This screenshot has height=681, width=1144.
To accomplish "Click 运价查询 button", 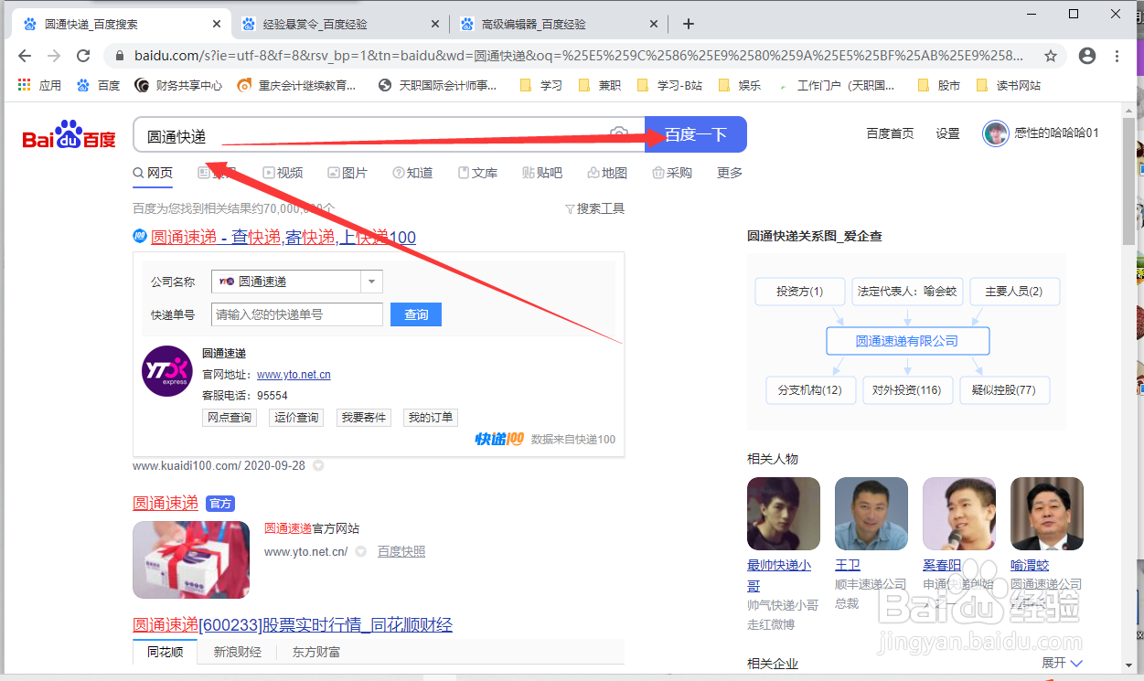I will coord(297,418).
